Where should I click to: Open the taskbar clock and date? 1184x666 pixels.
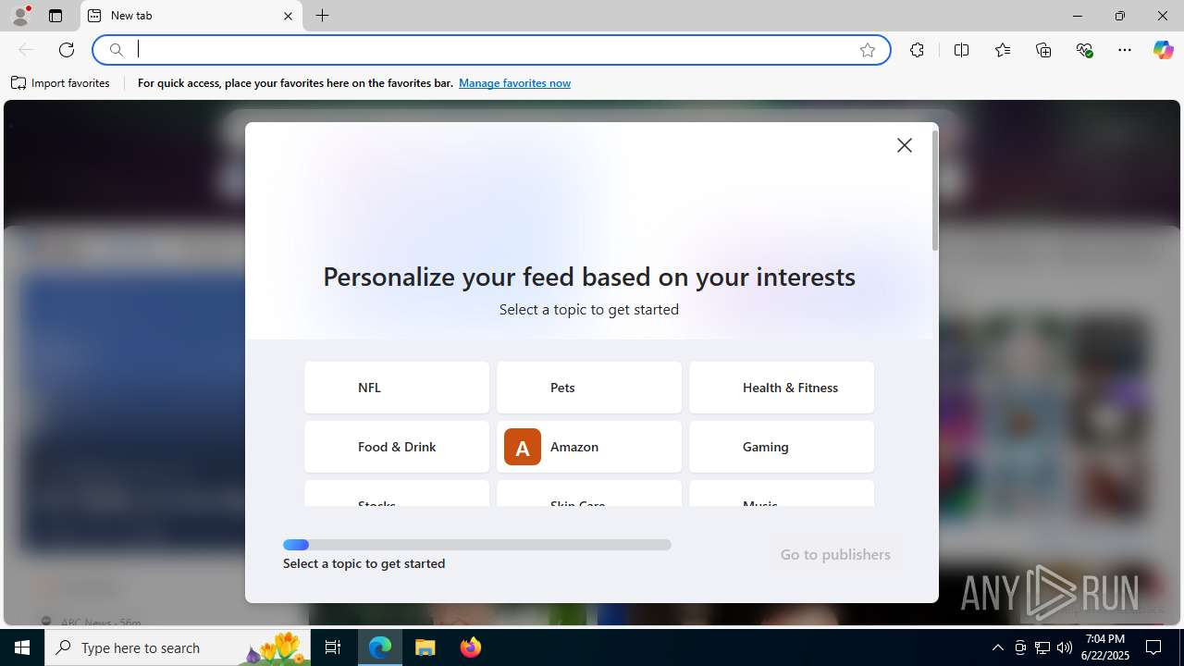click(x=1105, y=647)
